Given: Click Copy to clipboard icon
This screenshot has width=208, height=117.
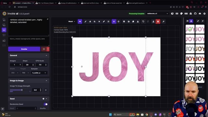Looking at the screenshot, I should click(x=133, y=21).
